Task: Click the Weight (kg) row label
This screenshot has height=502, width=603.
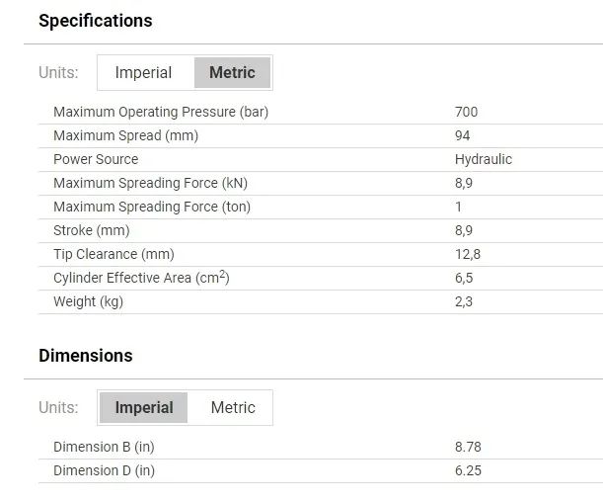Action: pos(88,301)
